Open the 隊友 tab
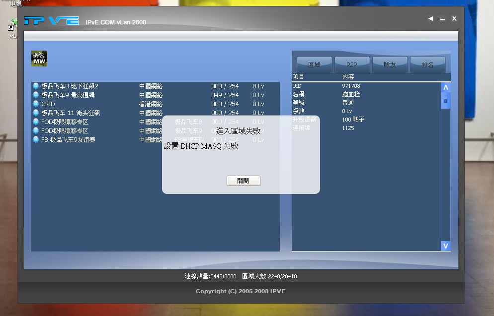Image resolution: width=494 pixels, height=316 pixels. pyautogui.click(x=390, y=64)
